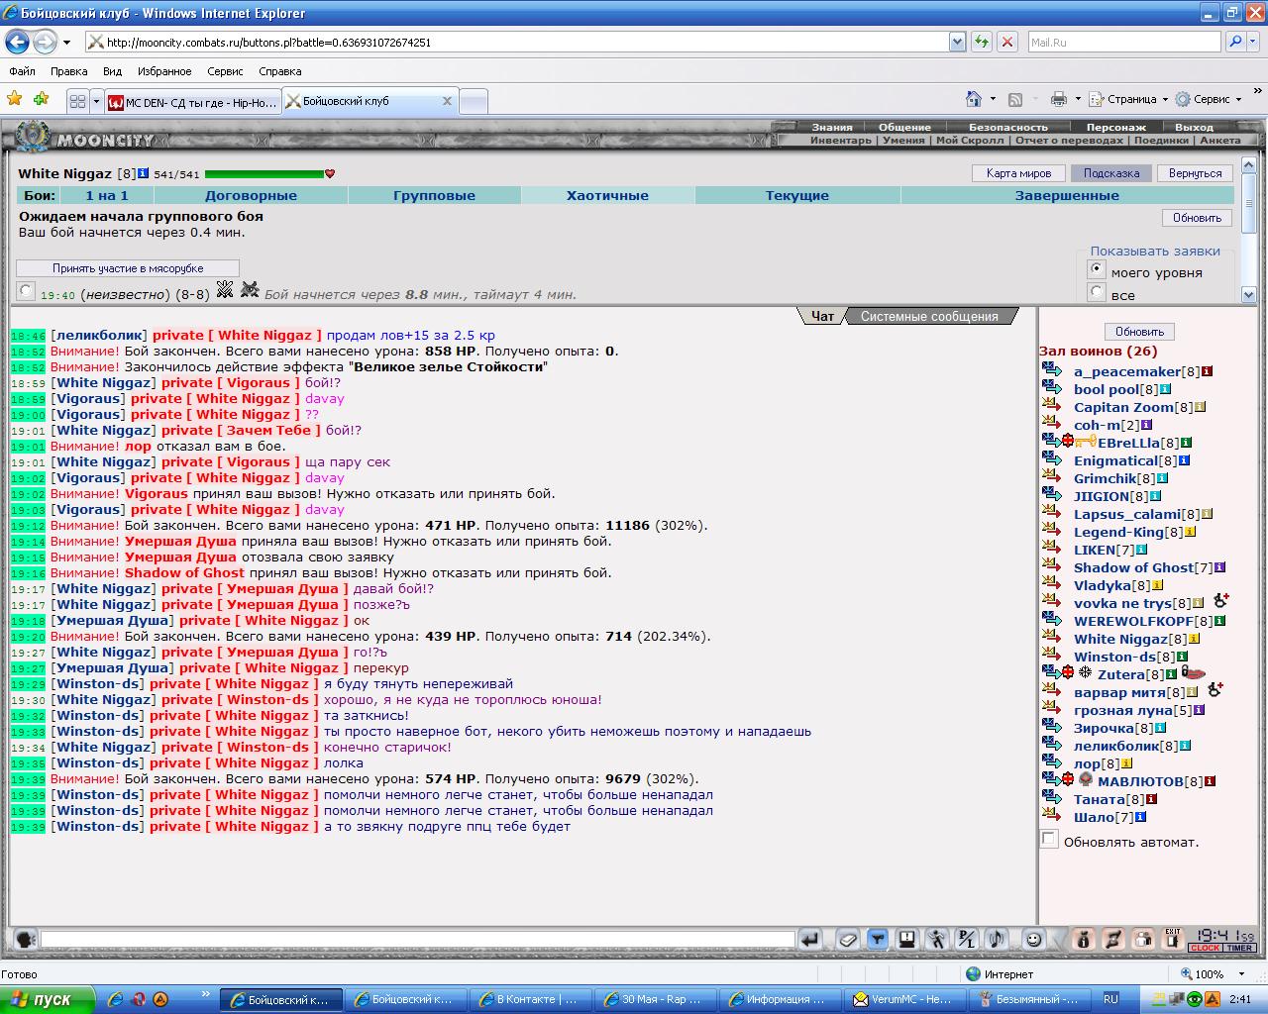Click the info icon next to МАВЛЮТОВ
The height and width of the screenshot is (1014, 1268).
[x=1211, y=781]
